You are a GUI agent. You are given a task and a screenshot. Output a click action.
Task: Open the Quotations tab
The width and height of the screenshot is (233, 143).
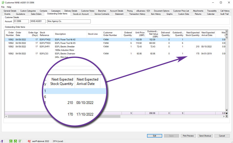pos(20,14)
